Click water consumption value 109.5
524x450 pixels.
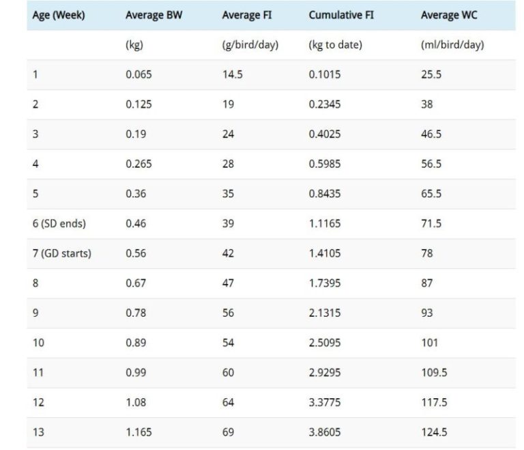[434, 373]
